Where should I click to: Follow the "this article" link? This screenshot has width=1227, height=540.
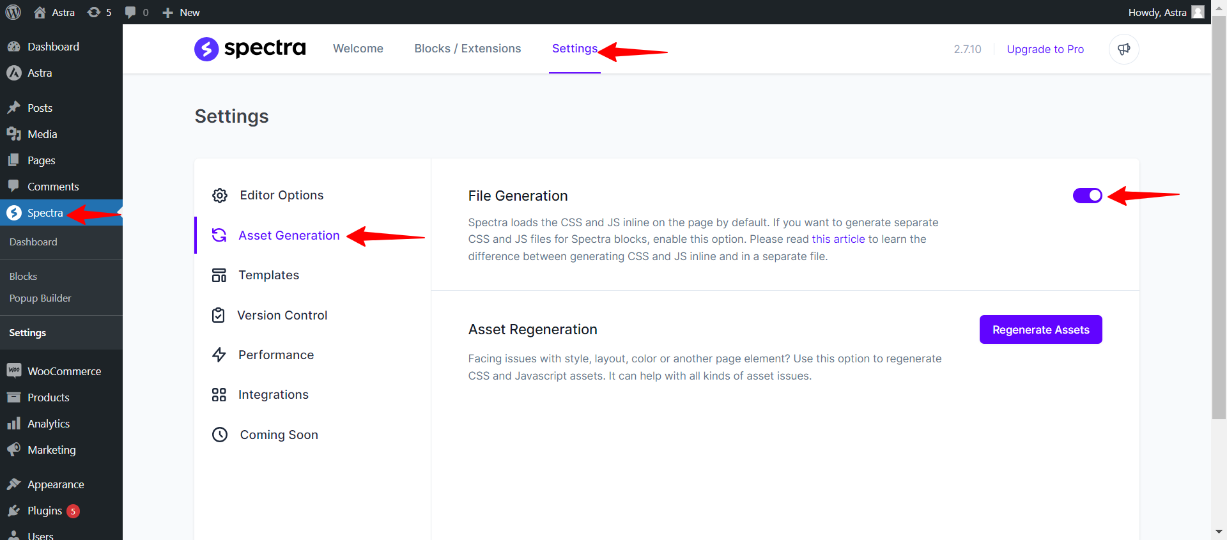click(x=838, y=239)
